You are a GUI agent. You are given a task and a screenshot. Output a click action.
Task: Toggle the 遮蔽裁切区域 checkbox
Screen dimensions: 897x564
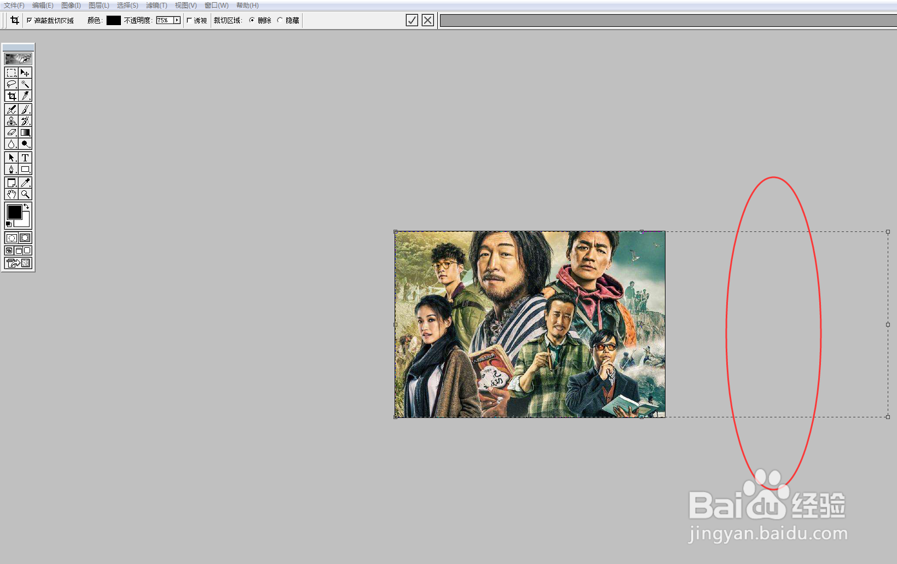coord(30,20)
